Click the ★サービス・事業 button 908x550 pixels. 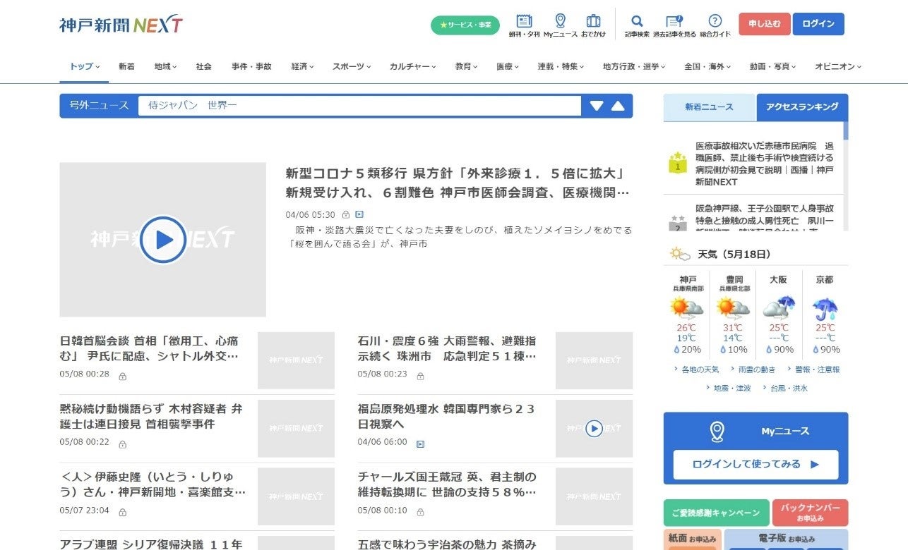(465, 25)
